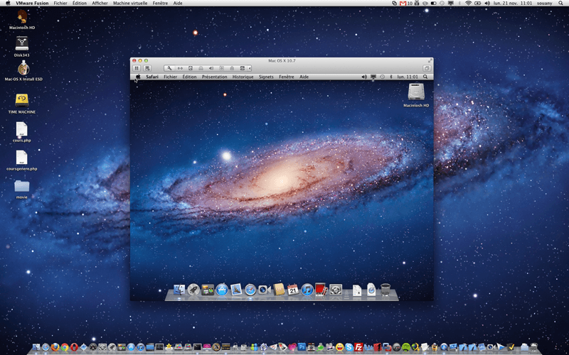Open Address Book in guest dock
The width and height of the screenshot is (569, 355).
(279, 290)
